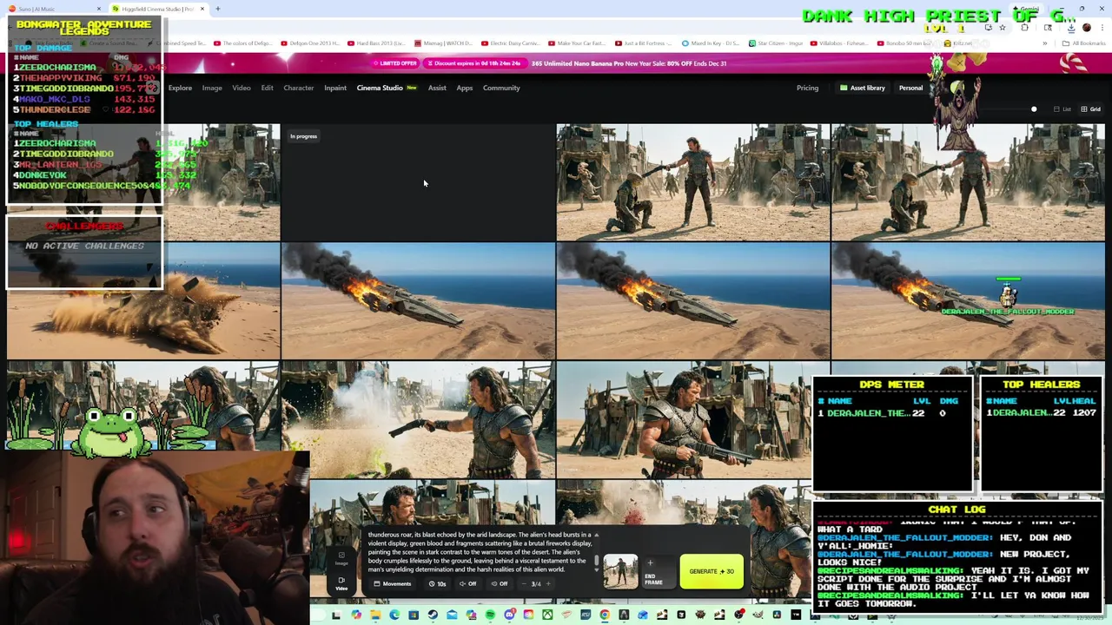Image resolution: width=1112 pixels, height=625 pixels.
Task: Open the man firing shotgun thumbnail
Action: click(418, 420)
